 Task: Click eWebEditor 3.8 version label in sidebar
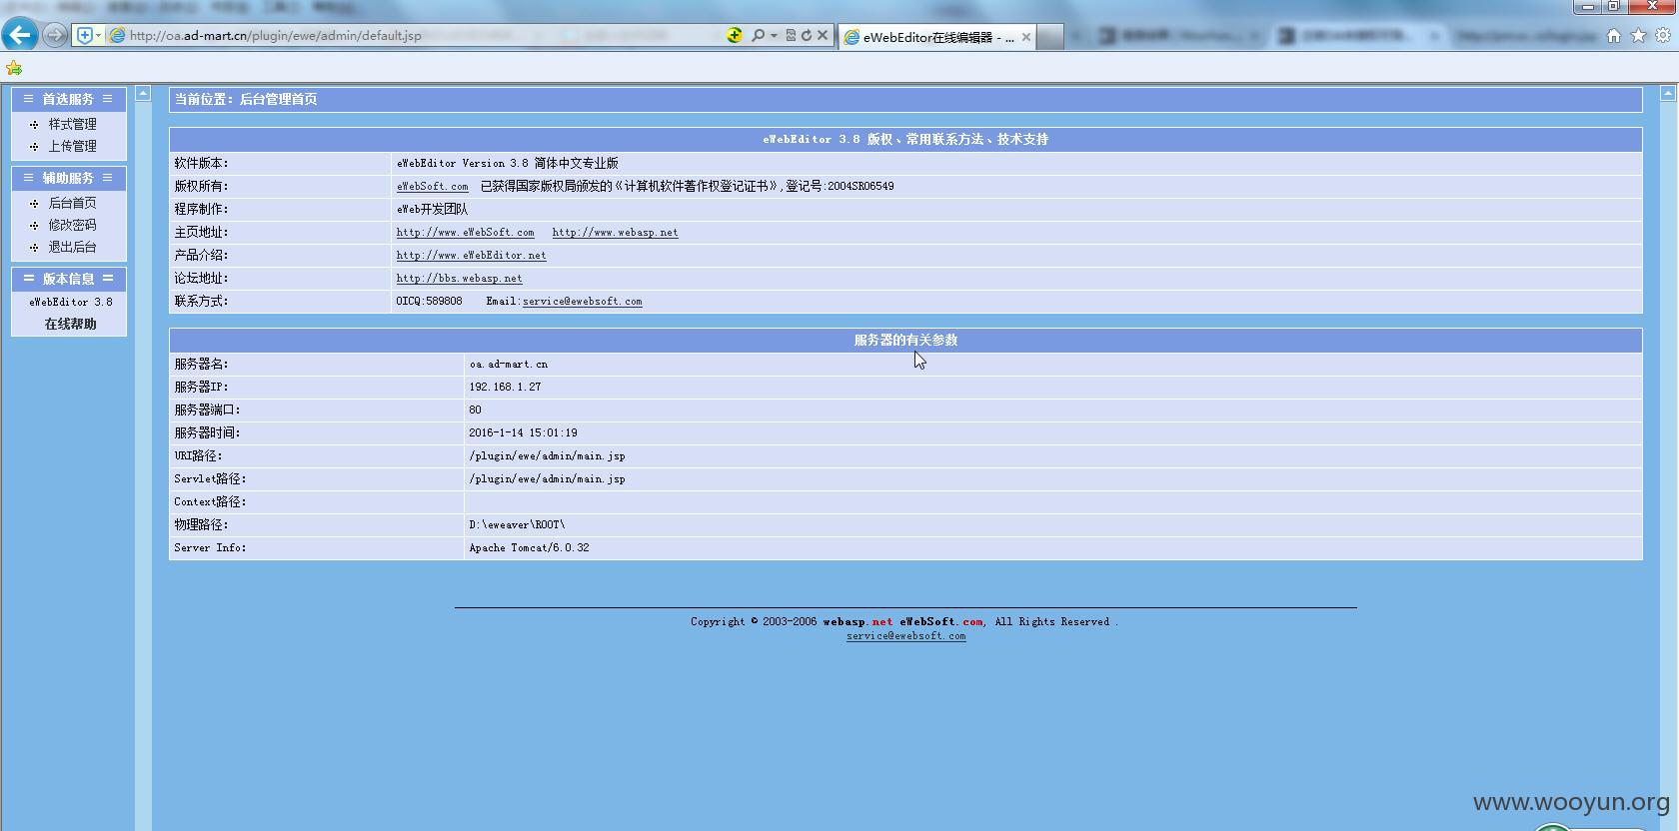(x=70, y=302)
